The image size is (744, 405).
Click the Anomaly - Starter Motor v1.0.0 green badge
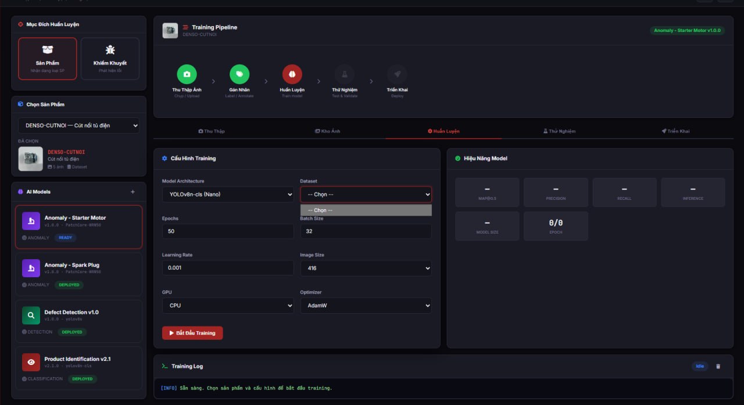(687, 30)
